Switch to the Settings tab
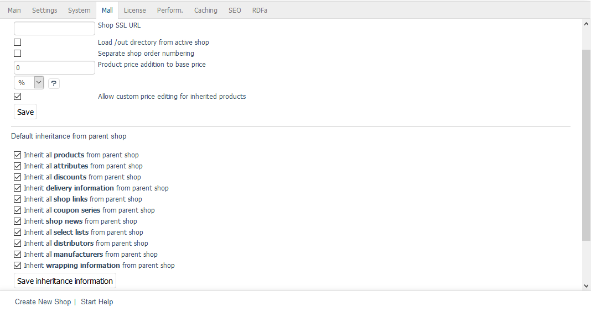This screenshot has height=312, width=591. pos(44,10)
